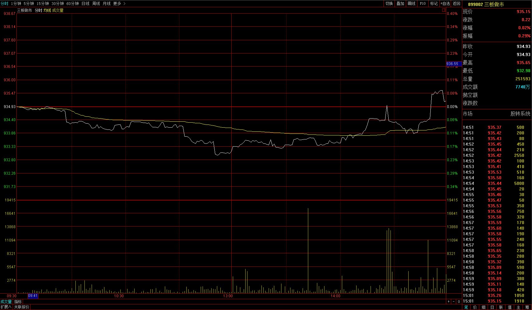532x310 pixels.
Task: Click the 涨跌 value 0.22
Action: click(x=526, y=20)
